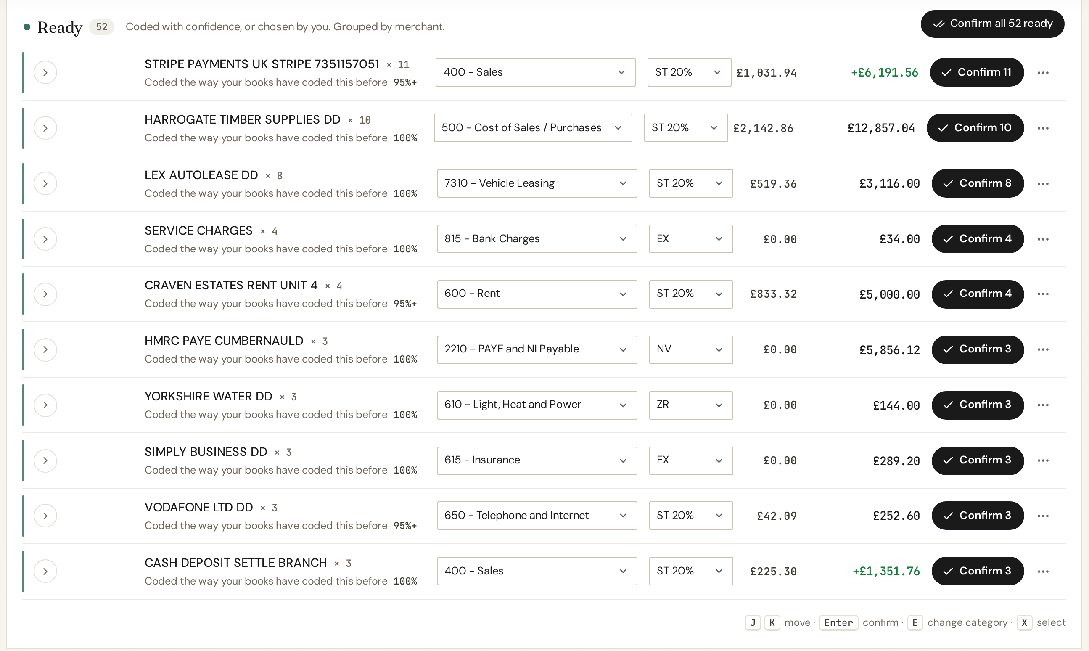Confirm 10 Harrogate Timber transactions
The height and width of the screenshot is (651, 1089).
point(975,128)
